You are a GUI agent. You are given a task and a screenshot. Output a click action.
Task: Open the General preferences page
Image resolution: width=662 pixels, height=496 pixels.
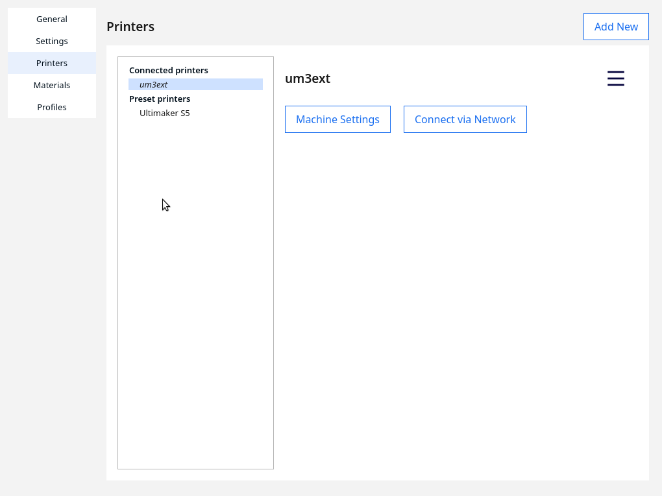[x=52, y=19]
